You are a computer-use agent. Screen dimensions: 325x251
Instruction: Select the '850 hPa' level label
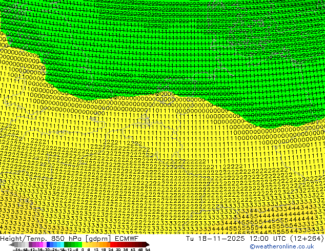click(66, 239)
